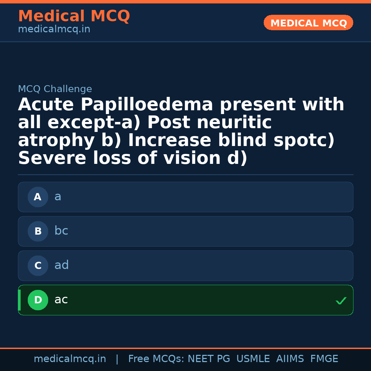Click USMLE in the footer
This screenshot has height=371, width=371.
(x=253, y=358)
